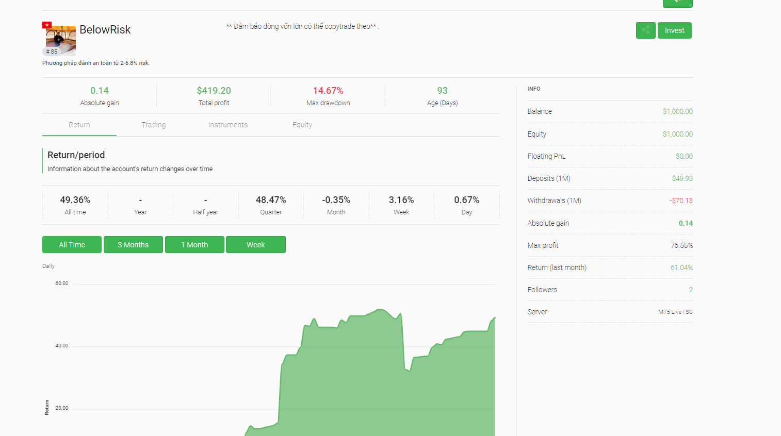Click the 14.67% Max drawdown stat
The height and width of the screenshot is (436, 781).
(328, 96)
